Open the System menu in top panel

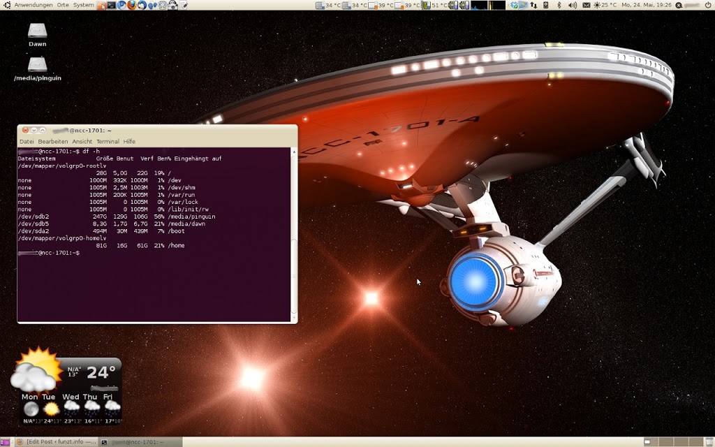click(84, 5)
